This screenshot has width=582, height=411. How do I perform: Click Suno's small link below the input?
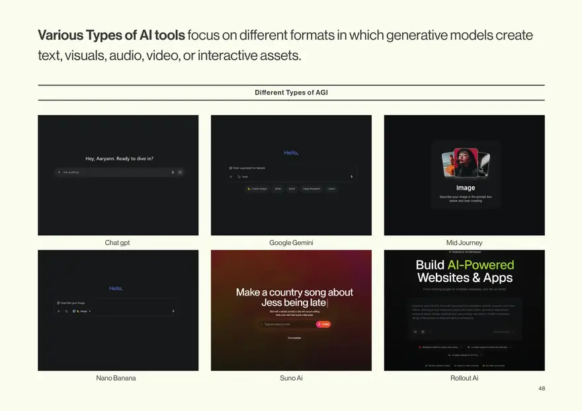tap(294, 338)
